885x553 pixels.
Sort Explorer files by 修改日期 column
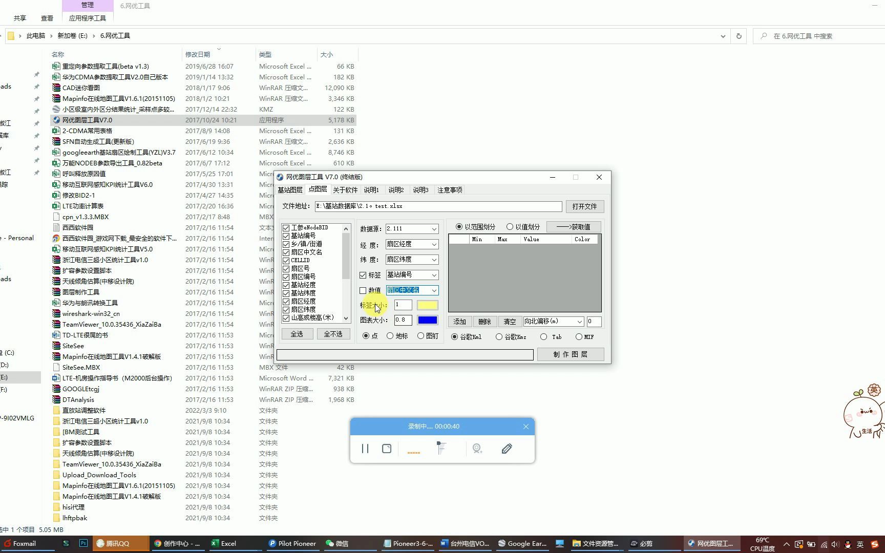click(x=198, y=54)
